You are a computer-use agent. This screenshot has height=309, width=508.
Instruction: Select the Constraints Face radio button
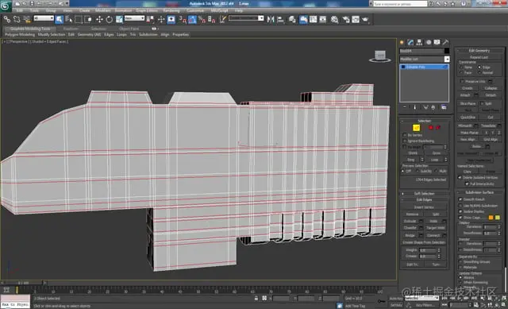click(461, 72)
